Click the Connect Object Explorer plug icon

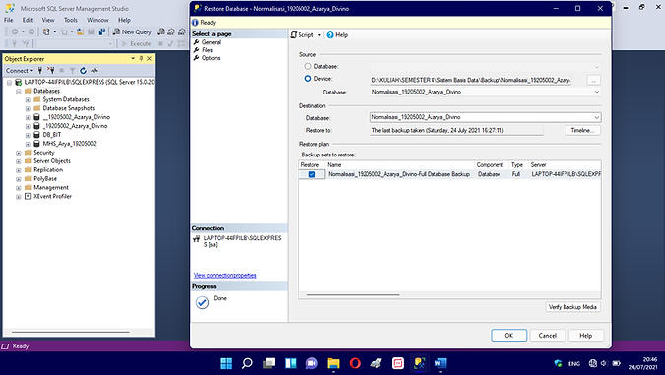click(40, 70)
